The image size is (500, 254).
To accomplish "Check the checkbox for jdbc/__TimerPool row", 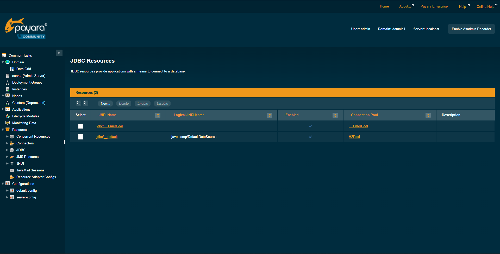I will point(80,126).
